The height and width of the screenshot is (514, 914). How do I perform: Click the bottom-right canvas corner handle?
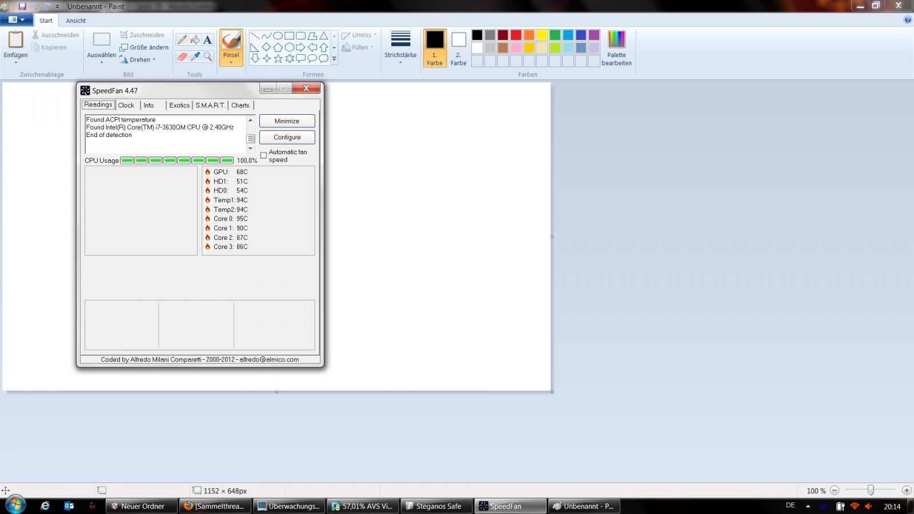pos(552,392)
